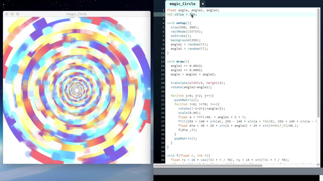Place cursor on 'angle2 += 0.0002;' line

[186, 70]
